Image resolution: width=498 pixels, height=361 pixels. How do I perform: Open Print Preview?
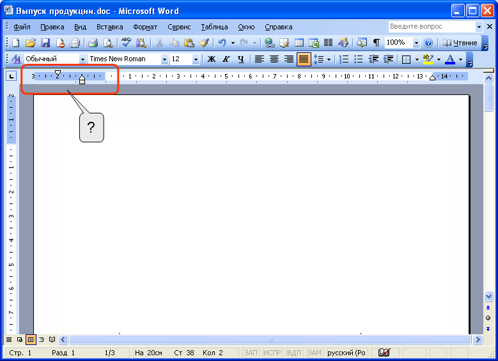tap(108, 43)
